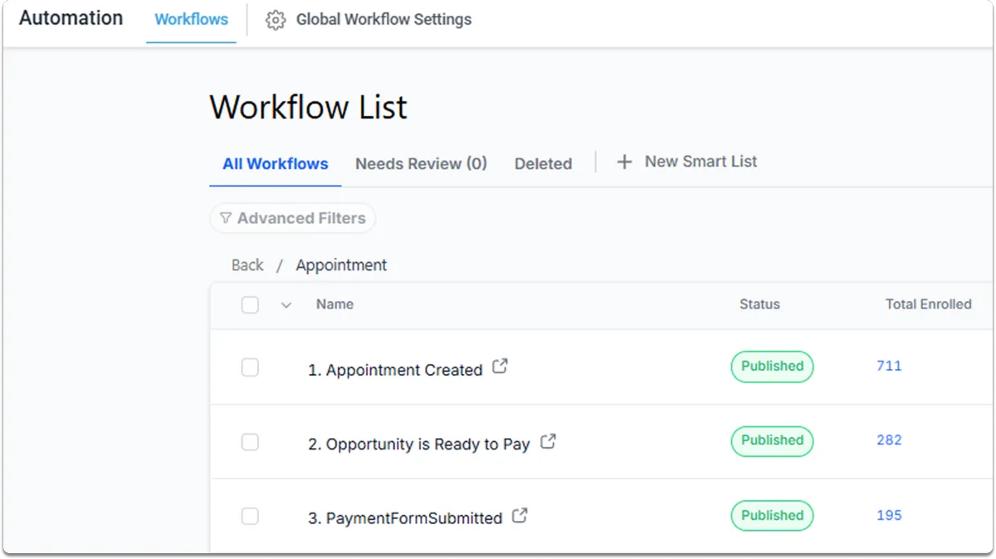Sort by the Name column header

(334, 304)
